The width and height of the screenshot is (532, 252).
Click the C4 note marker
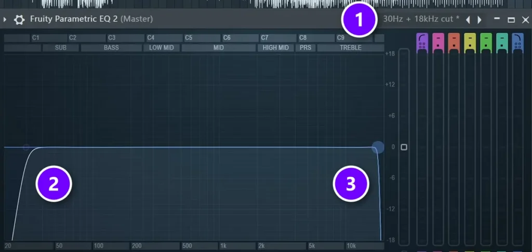(x=151, y=38)
